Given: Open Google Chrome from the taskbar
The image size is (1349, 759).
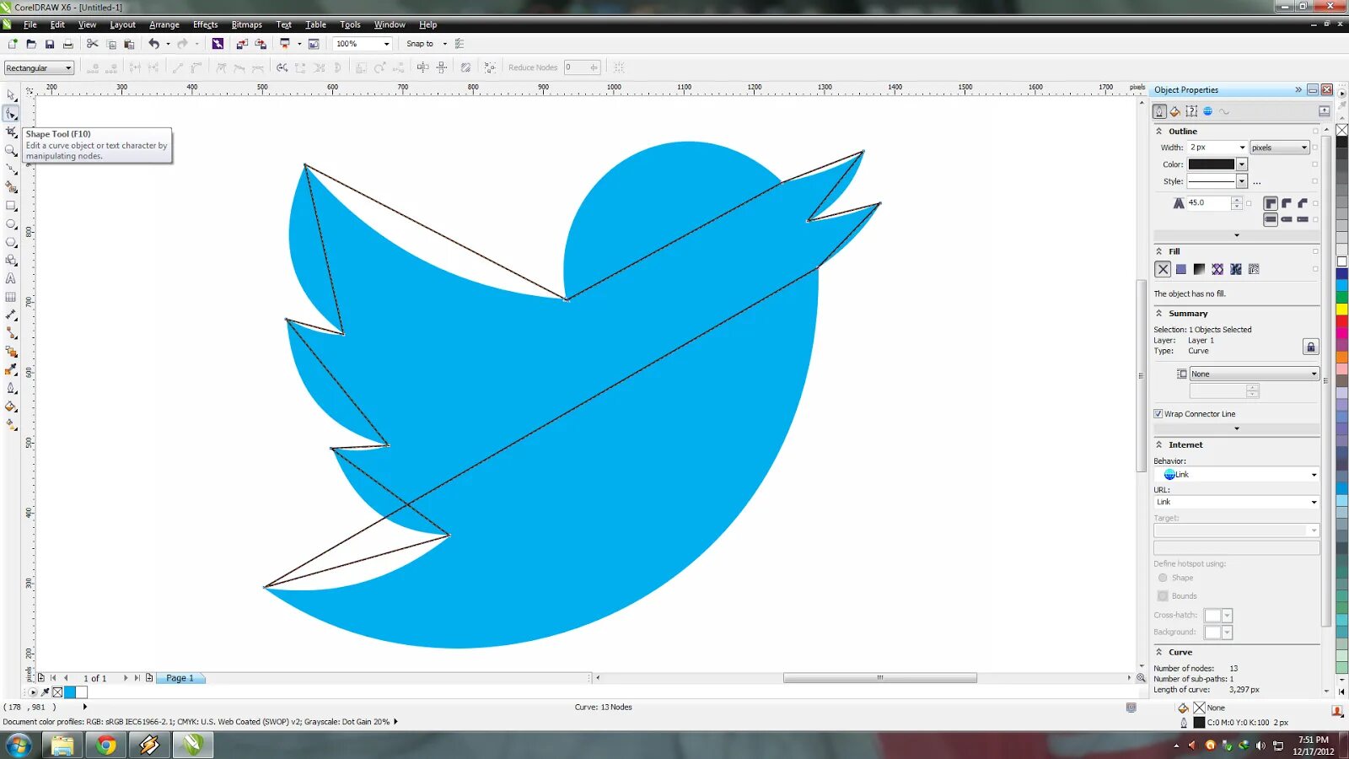Looking at the screenshot, I should [x=105, y=746].
